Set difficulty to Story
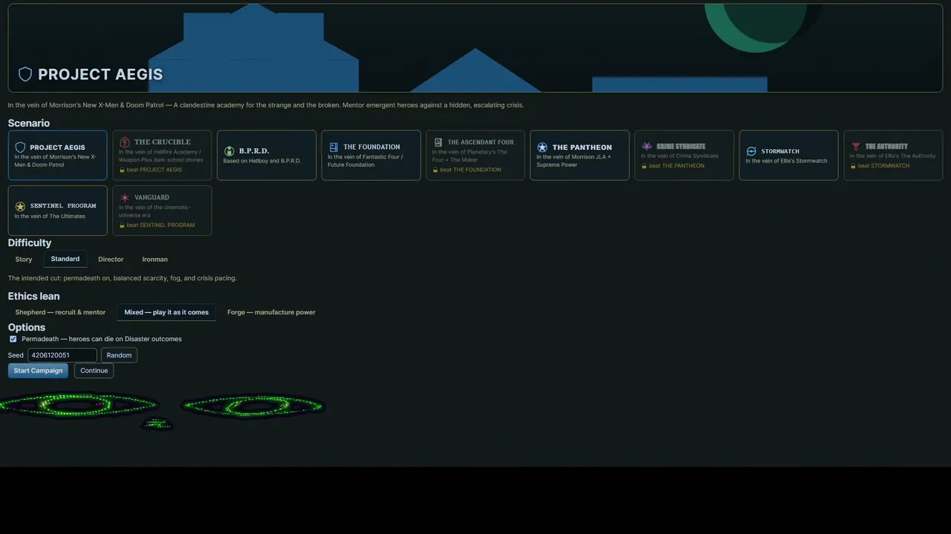 click(x=24, y=260)
